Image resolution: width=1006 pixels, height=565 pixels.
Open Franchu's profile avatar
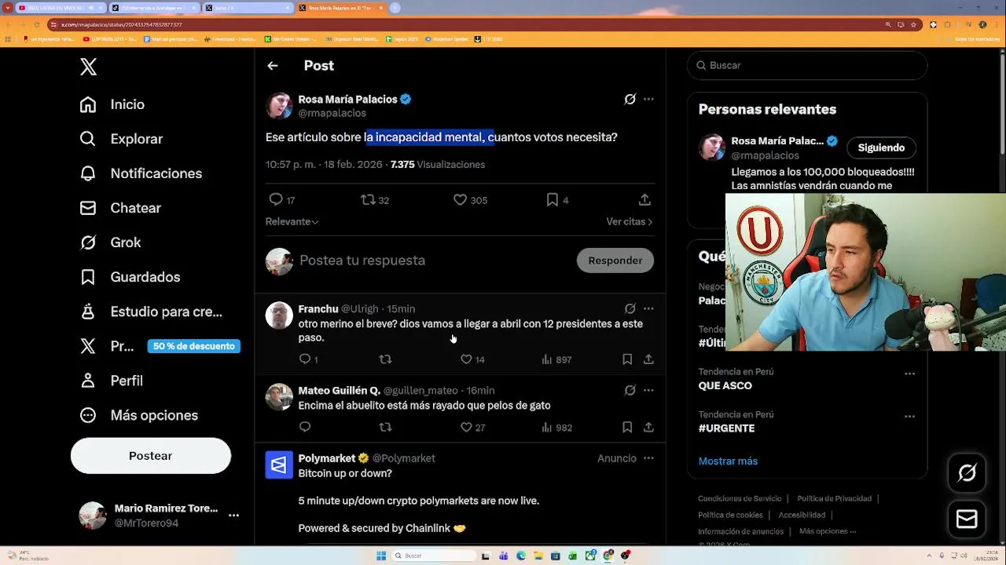[x=279, y=315]
